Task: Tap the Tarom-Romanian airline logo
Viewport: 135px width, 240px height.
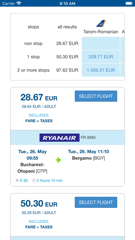Action: pos(101,23)
